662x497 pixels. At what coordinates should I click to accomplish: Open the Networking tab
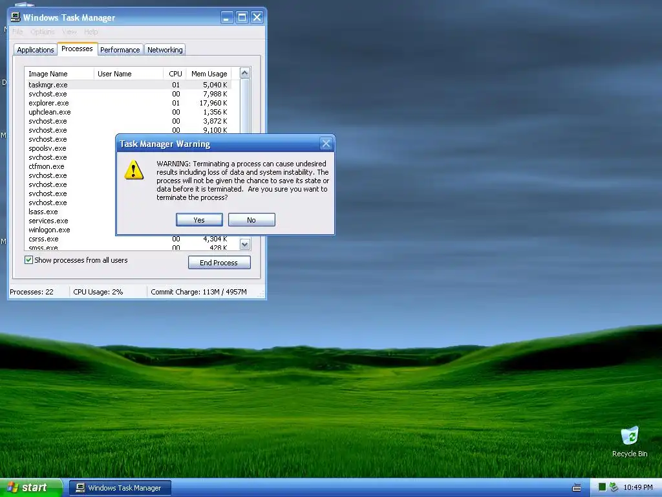165,50
